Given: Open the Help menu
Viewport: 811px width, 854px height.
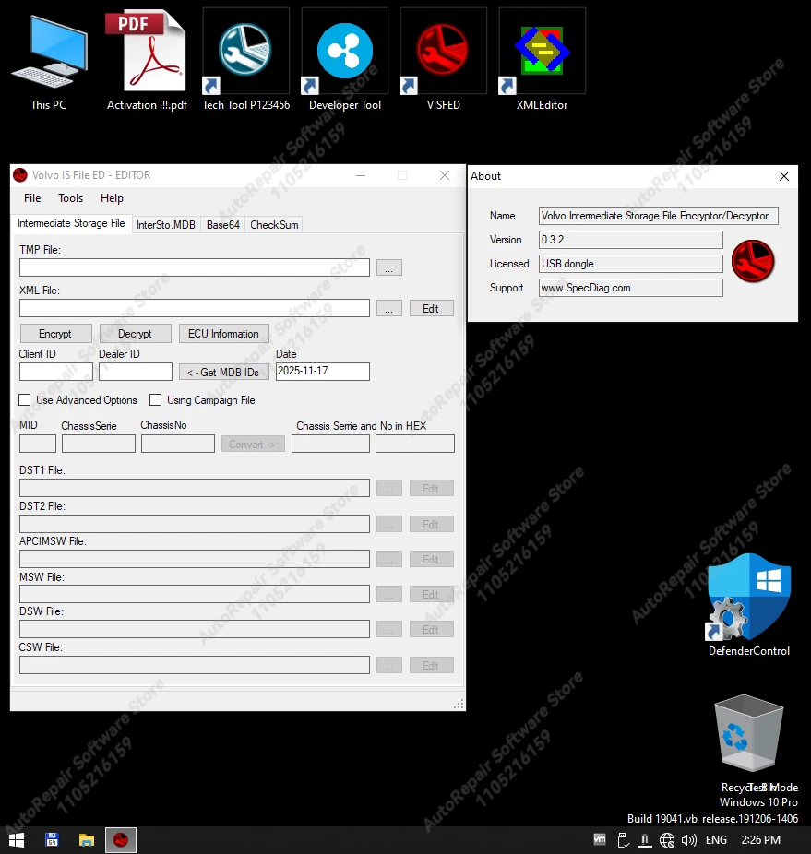Looking at the screenshot, I should coord(112,198).
